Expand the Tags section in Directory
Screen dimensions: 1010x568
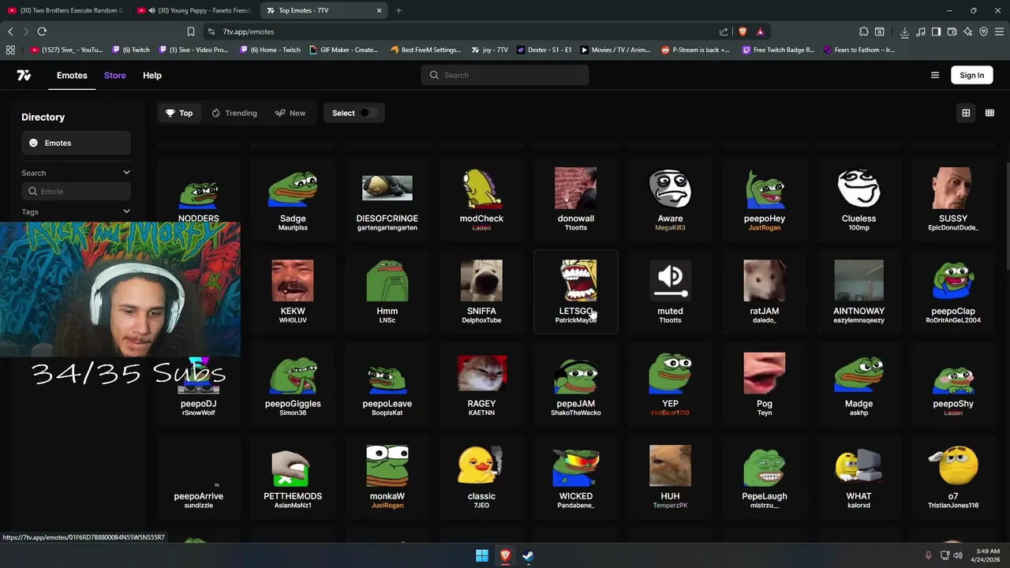tap(126, 211)
